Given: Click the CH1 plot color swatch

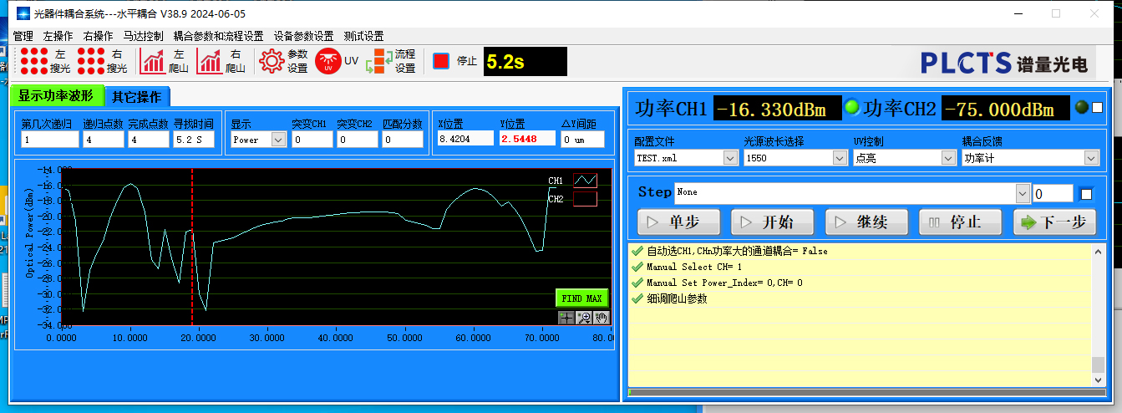Looking at the screenshot, I should [585, 181].
